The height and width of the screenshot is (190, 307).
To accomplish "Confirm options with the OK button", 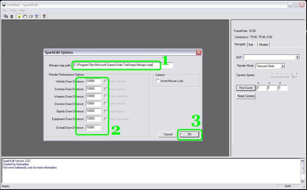I will [x=189, y=134].
